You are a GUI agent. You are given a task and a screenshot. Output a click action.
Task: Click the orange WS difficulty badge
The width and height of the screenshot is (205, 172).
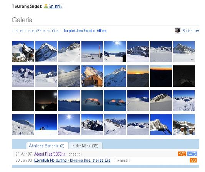click(x=182, y=154)
